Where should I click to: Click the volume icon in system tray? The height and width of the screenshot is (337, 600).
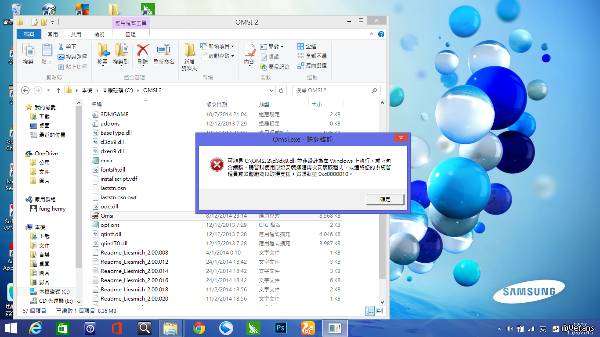click(x=510, y=329)
